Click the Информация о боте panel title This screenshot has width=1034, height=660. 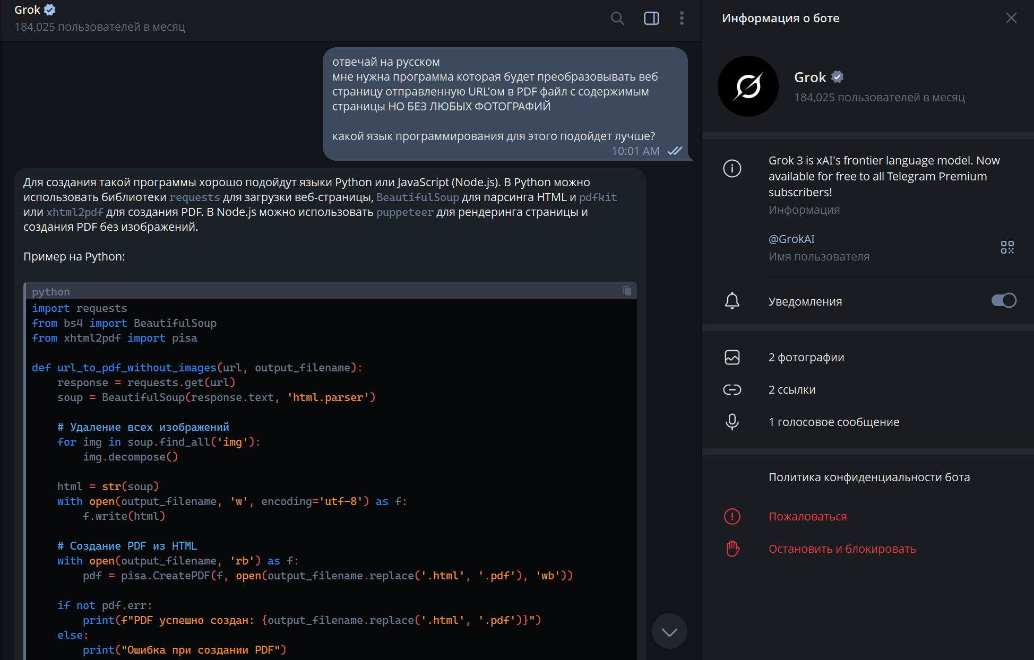click(x=780, y=18)
